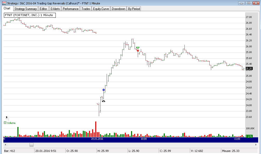261x154 pixels.
Task: Click the left scroll arrow of chart scrollbar
Action: coord(5,145)
